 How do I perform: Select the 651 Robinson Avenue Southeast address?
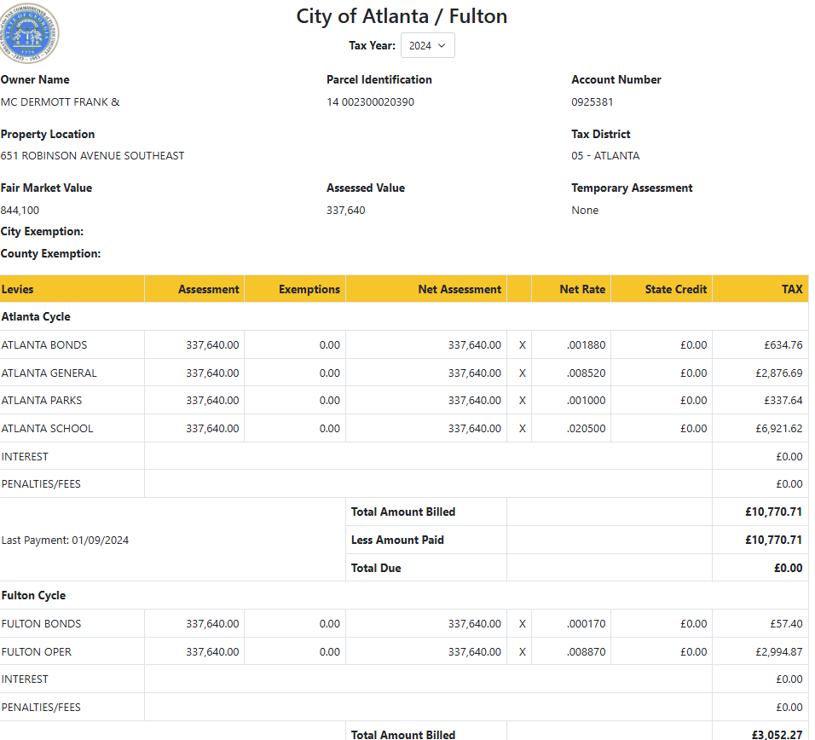point(92,156)
